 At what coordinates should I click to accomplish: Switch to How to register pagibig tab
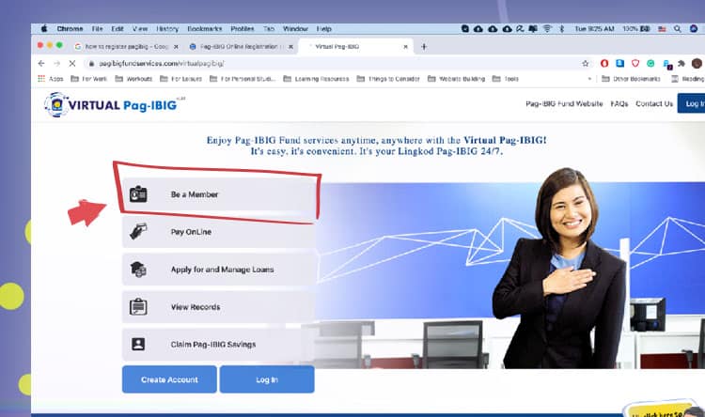[x=125, y=47]
